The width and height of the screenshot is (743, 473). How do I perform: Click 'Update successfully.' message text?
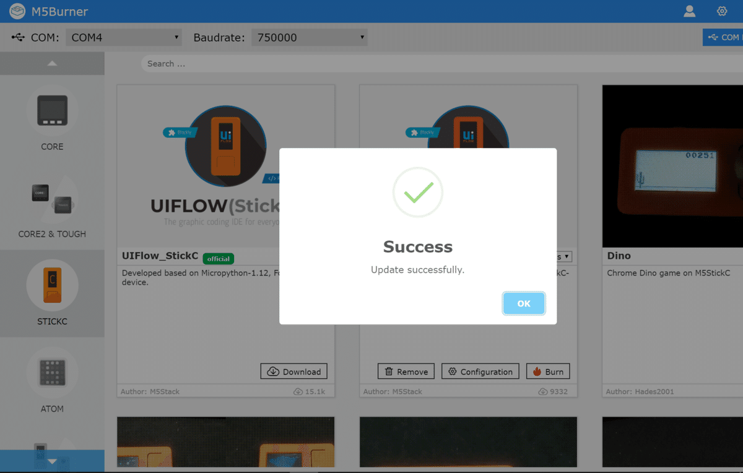(x=417, y=270)
